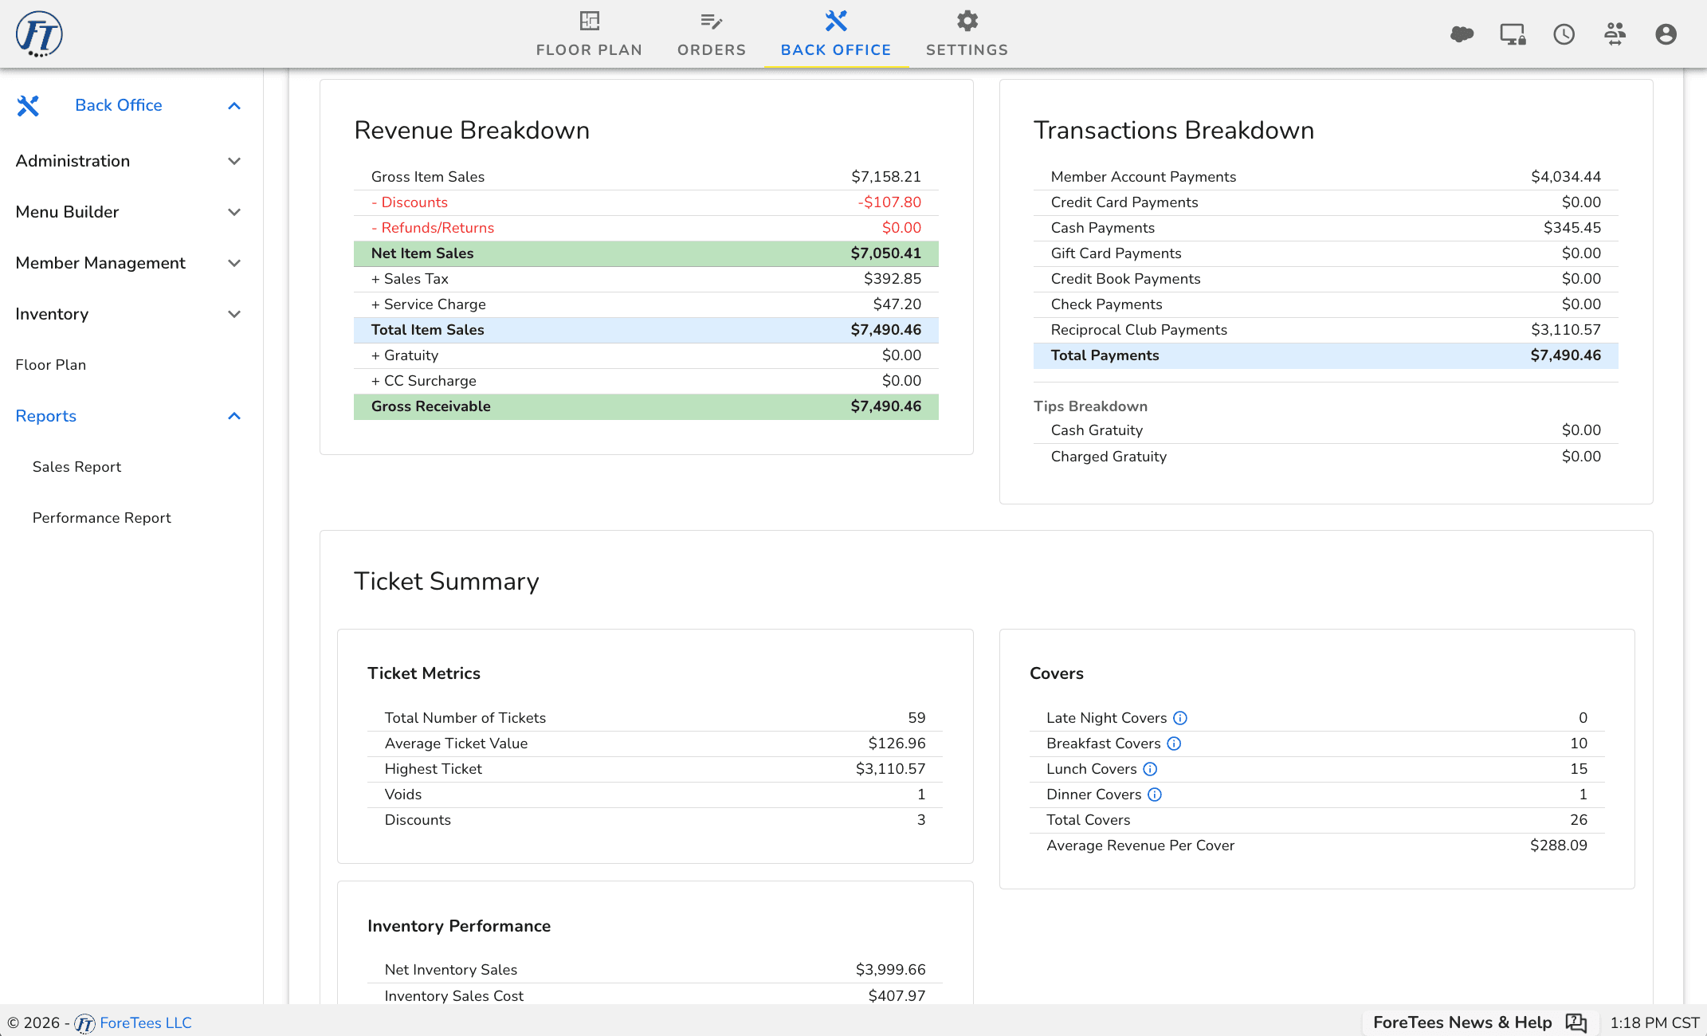Click Breakfast Covers info icon

(x=1174, y=744)
